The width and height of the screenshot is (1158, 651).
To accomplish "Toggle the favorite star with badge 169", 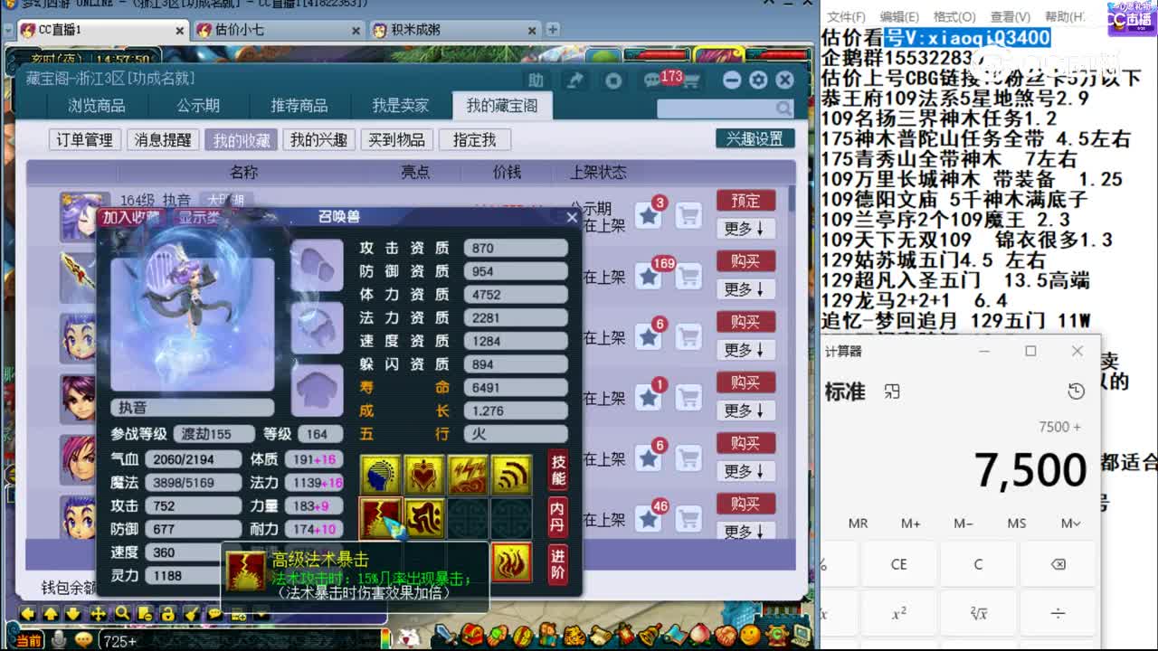I will pos(648,276).
